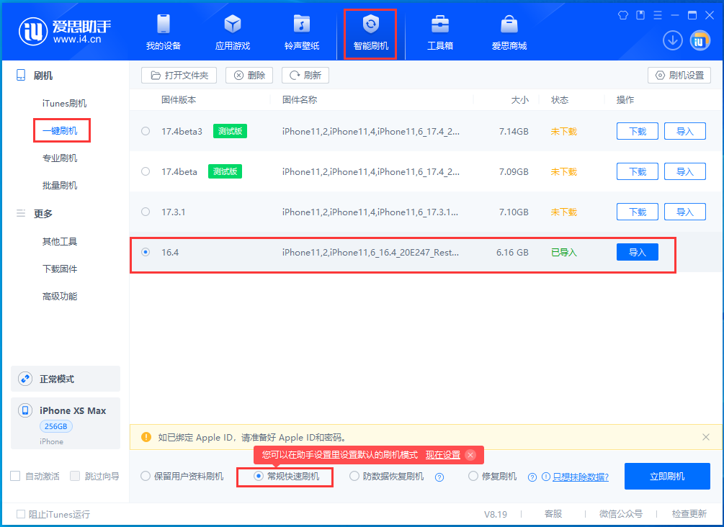
Task: Open 我的设备 device icon tab
Action: point(163,32)
